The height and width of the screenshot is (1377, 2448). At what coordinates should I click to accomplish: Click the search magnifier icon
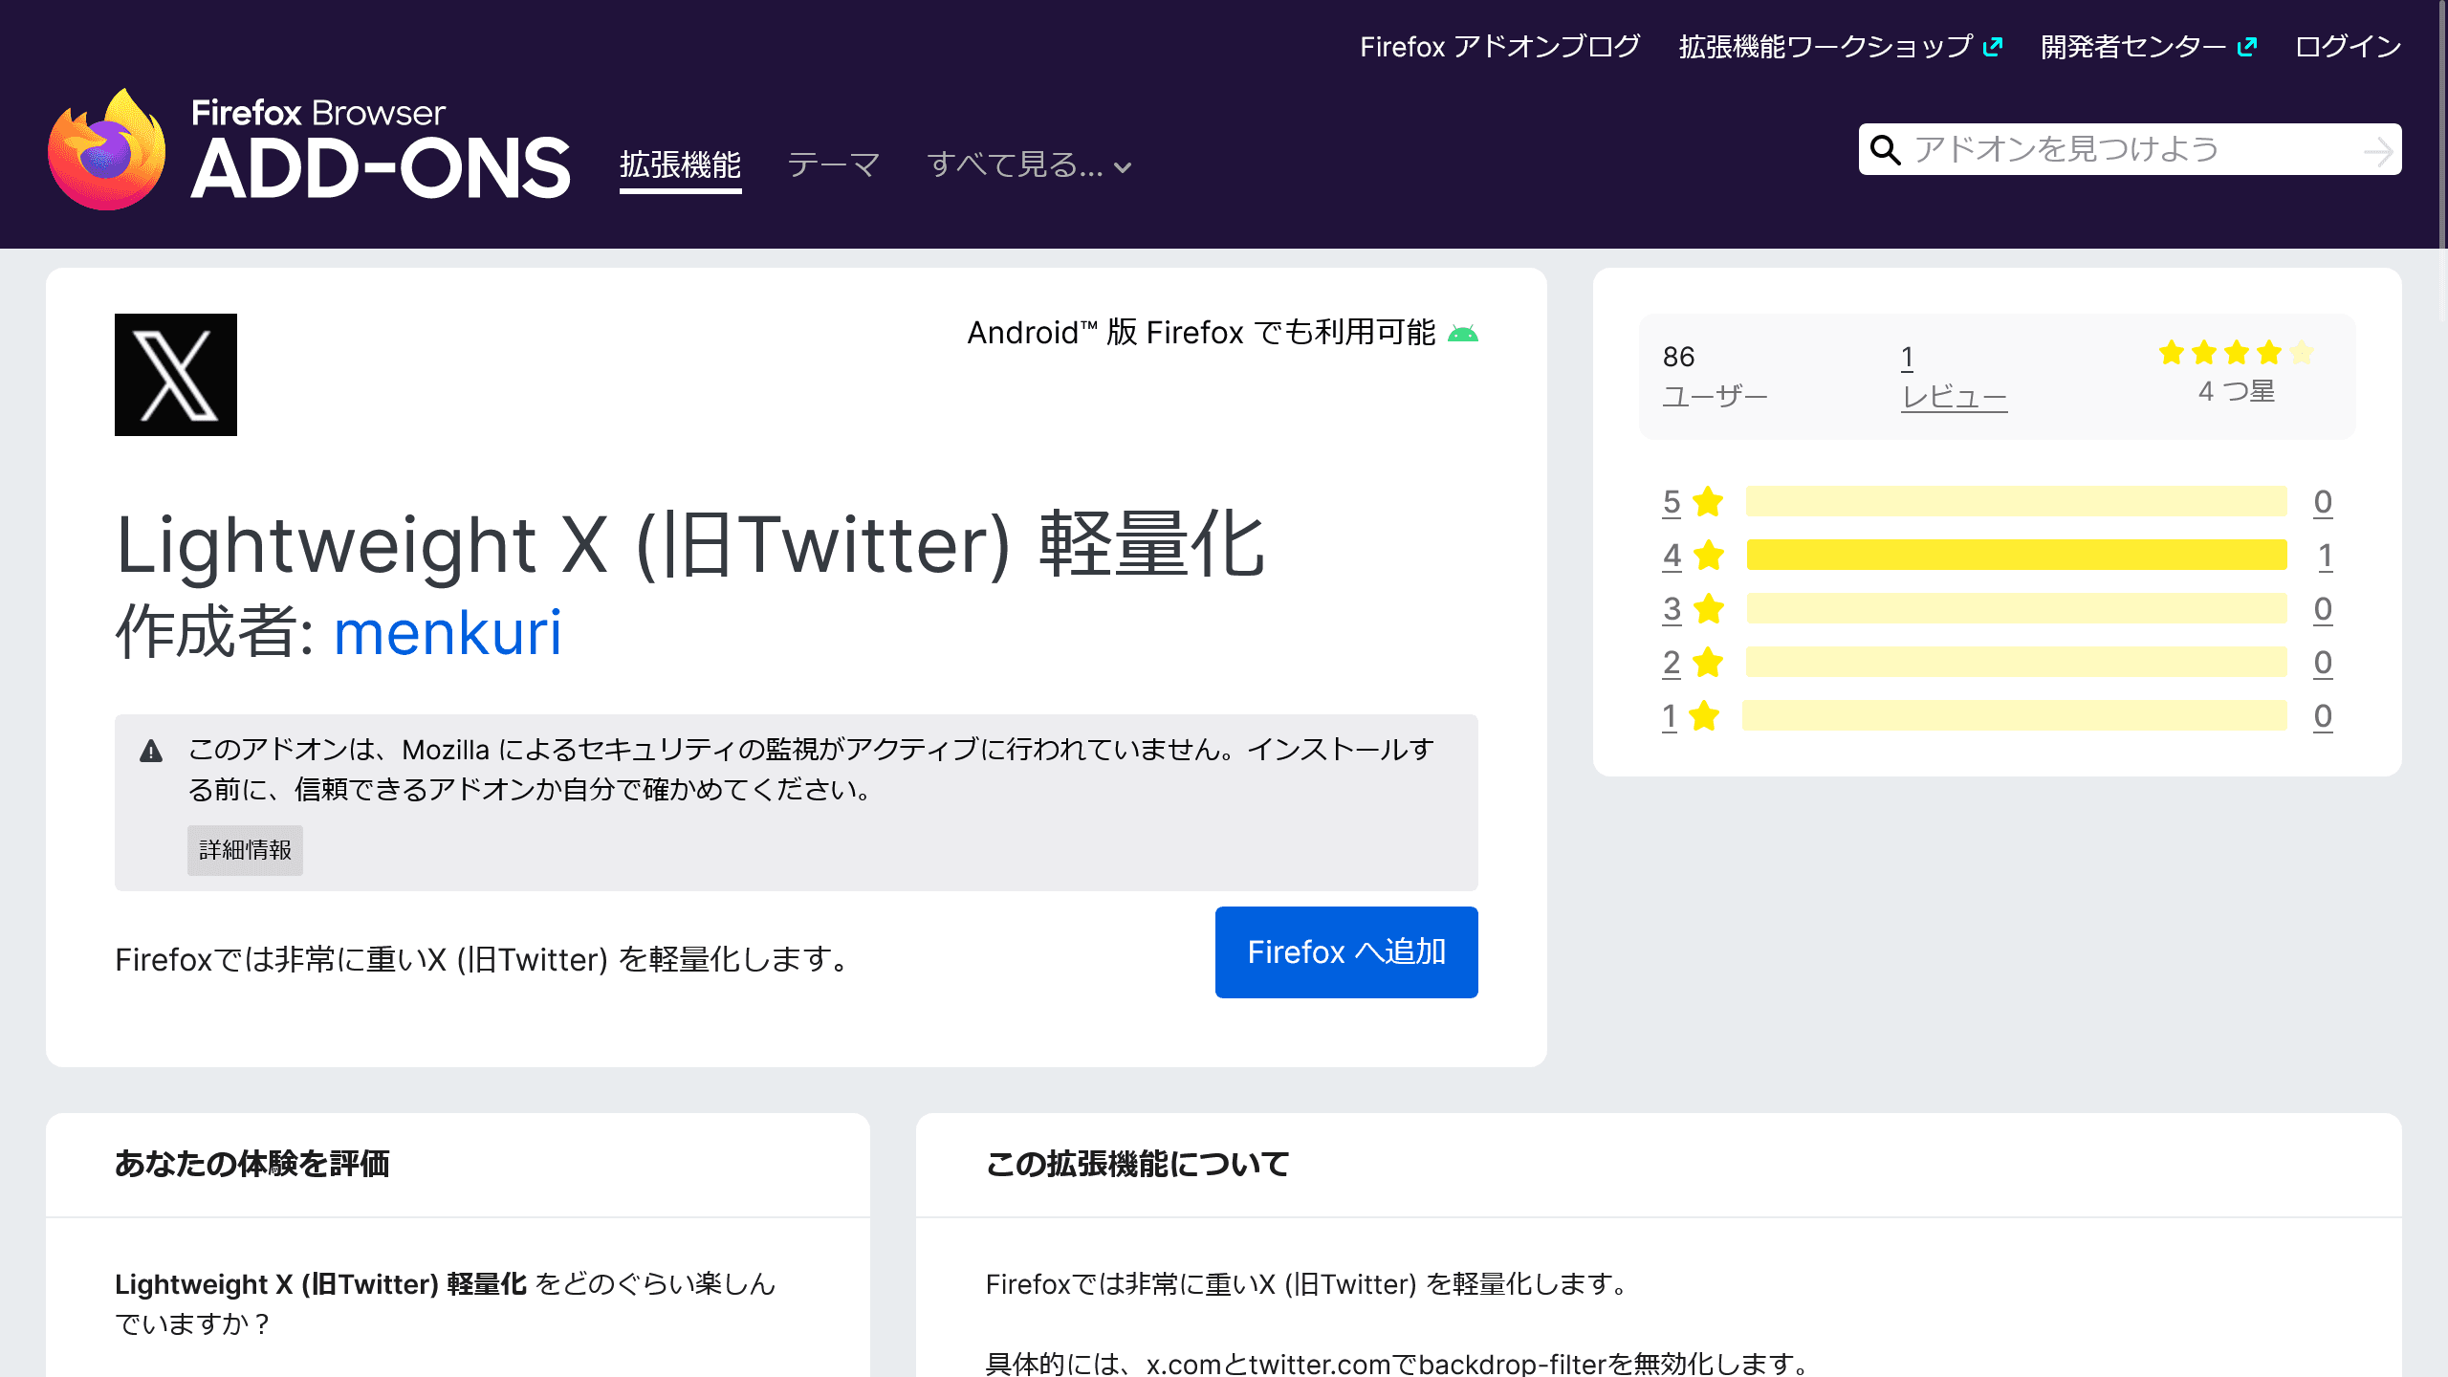coord(1885,150)
